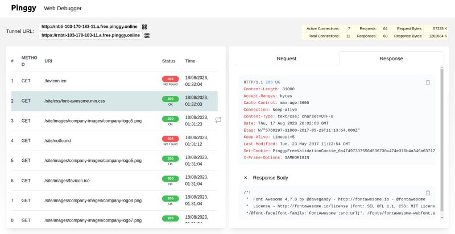Click the Content-Type text/css header line

(x=288, y=116)
